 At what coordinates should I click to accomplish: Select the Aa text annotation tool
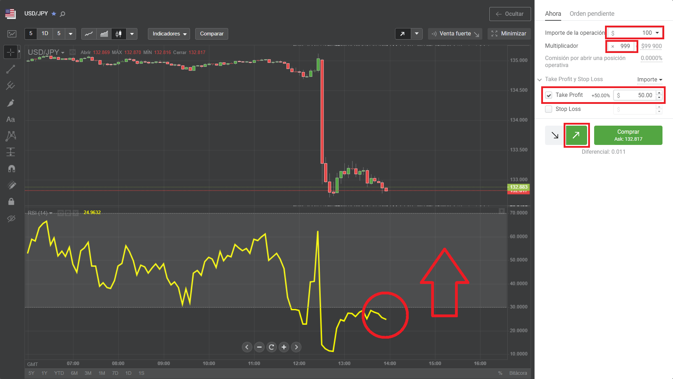click(11, 120)
